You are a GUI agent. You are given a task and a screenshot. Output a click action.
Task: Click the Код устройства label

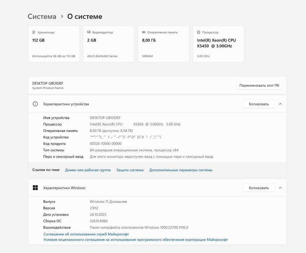pyautogui.click(x=56, y=137)
